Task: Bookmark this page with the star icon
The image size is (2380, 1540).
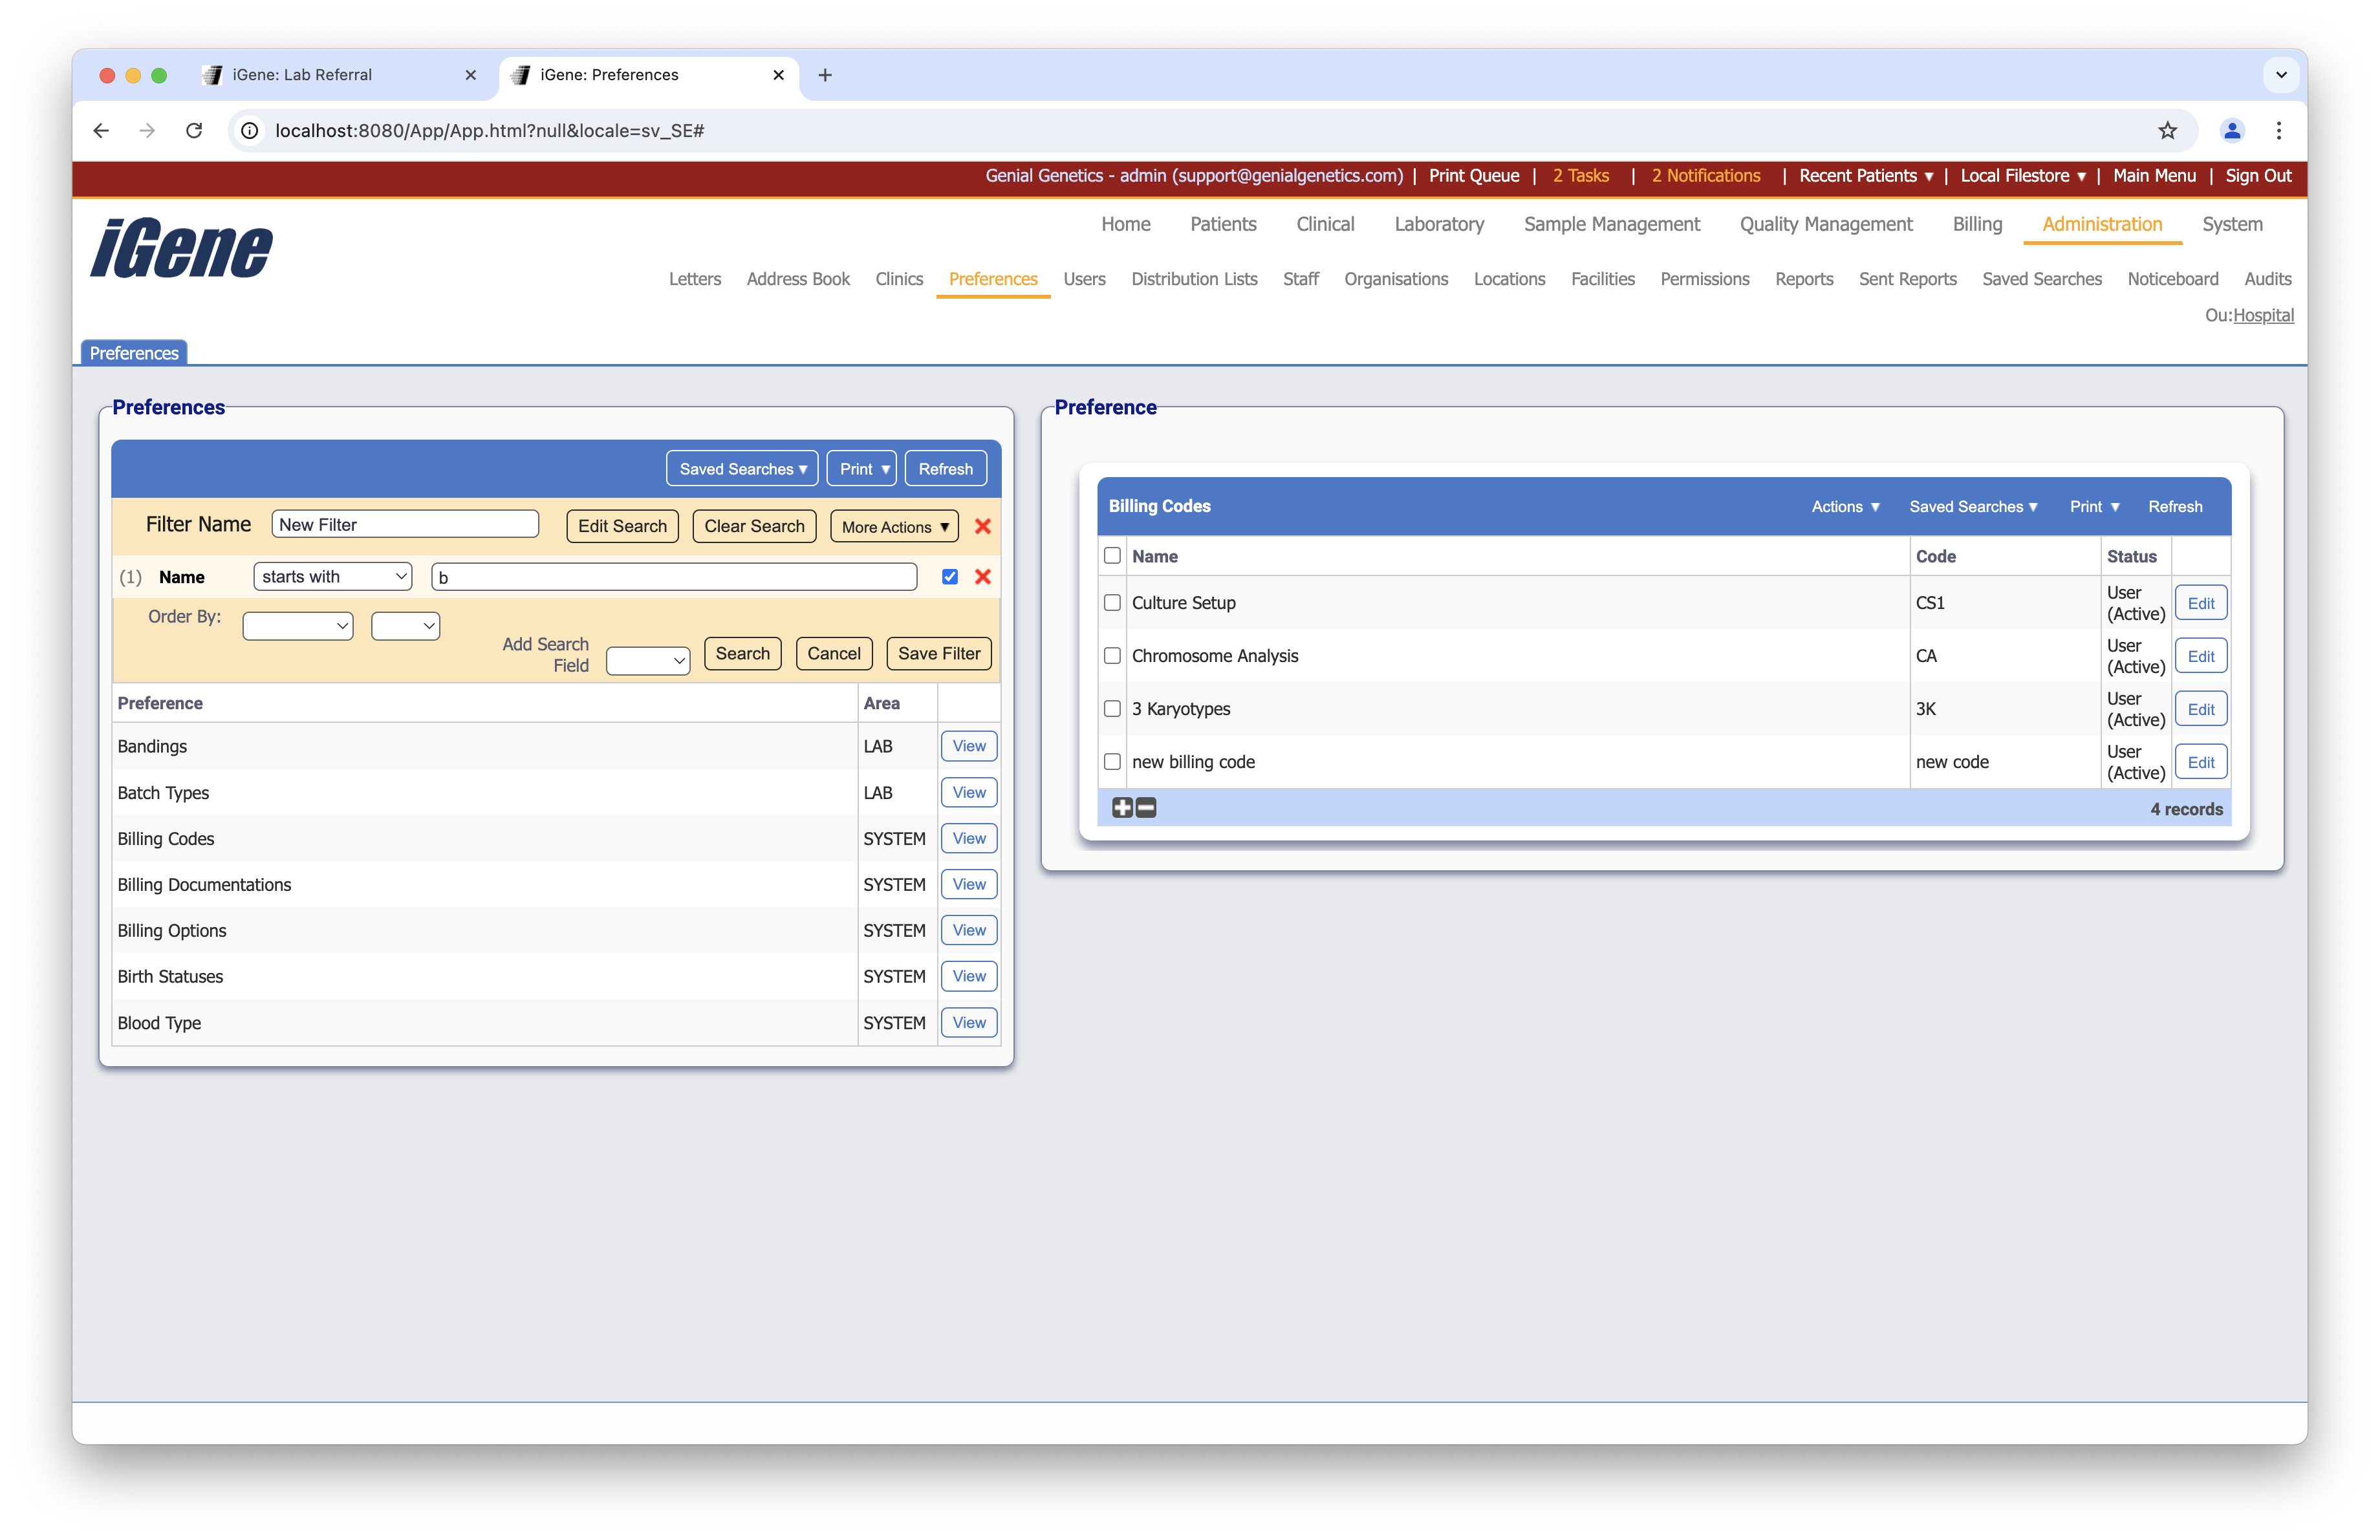Action: coord(2167,131)
